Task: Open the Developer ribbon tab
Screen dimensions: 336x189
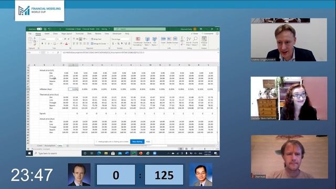Action: point(117,34)
